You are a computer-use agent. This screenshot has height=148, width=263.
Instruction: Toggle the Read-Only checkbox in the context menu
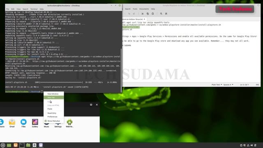(46, 113)
